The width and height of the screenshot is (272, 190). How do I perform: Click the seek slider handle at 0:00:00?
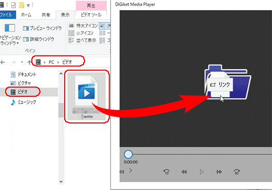[x=128, y=154]
